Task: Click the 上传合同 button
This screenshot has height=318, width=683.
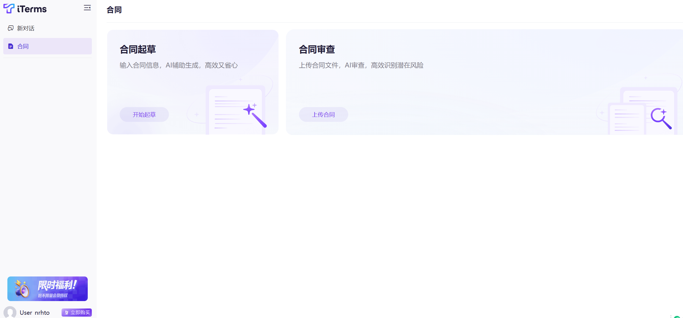Action: pos(324,114)
